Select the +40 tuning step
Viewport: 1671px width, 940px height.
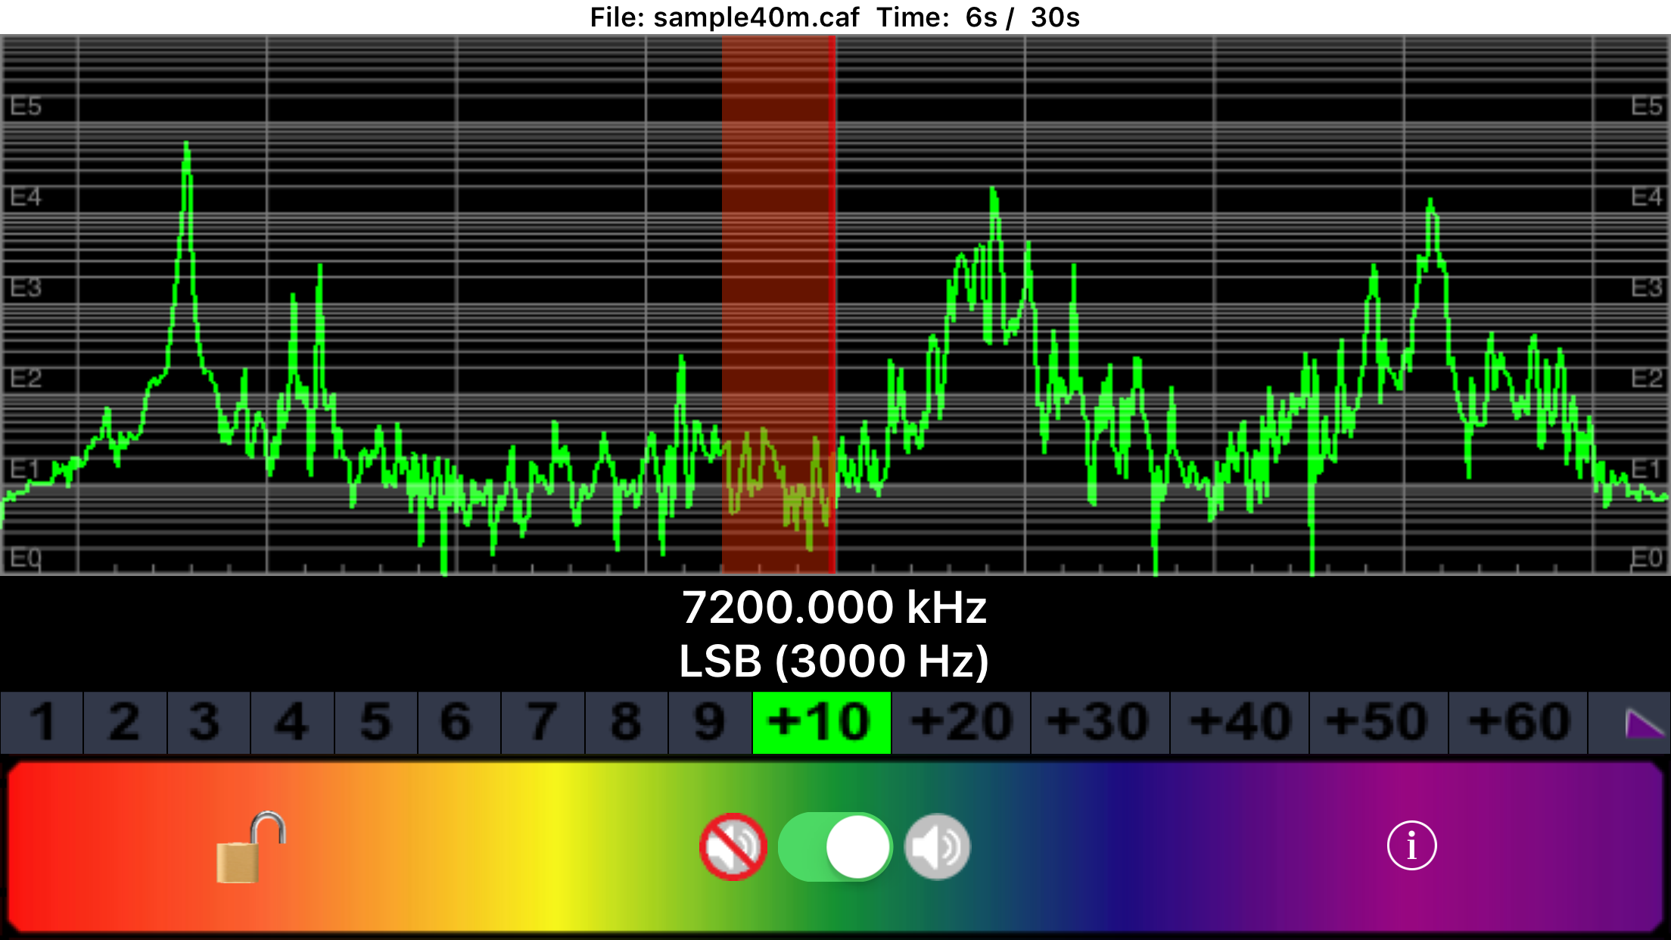click(x=1237, y=721)
